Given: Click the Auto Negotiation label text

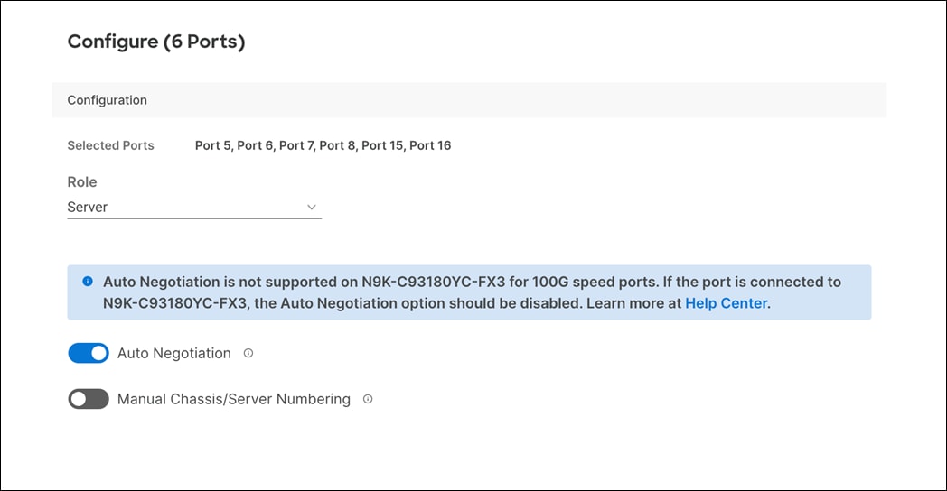Looking at the screenshot, I should point(174,354).
